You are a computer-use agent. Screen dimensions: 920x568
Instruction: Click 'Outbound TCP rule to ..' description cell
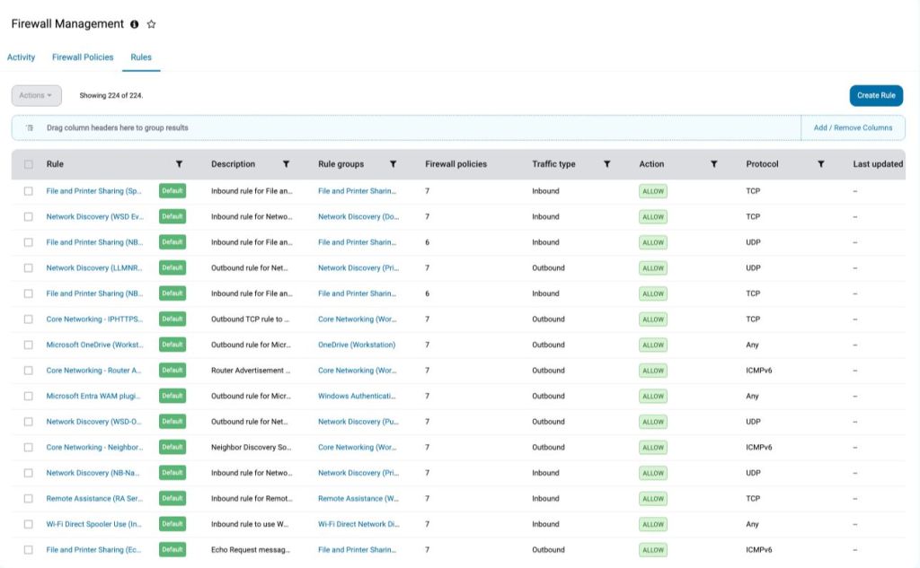pos(250,319)
